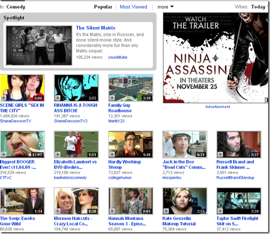Open Russell Brand and Frank Skinner title
The height and width of the screenshot is (234, 270).
(235, 164)
